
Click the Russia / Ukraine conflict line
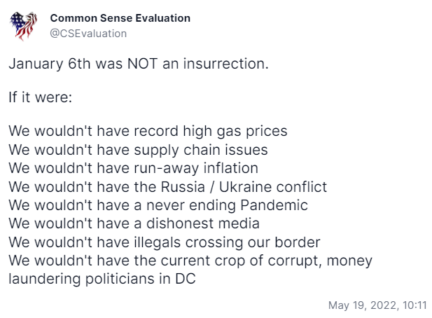pyautogui.click(x=167, y=187)
